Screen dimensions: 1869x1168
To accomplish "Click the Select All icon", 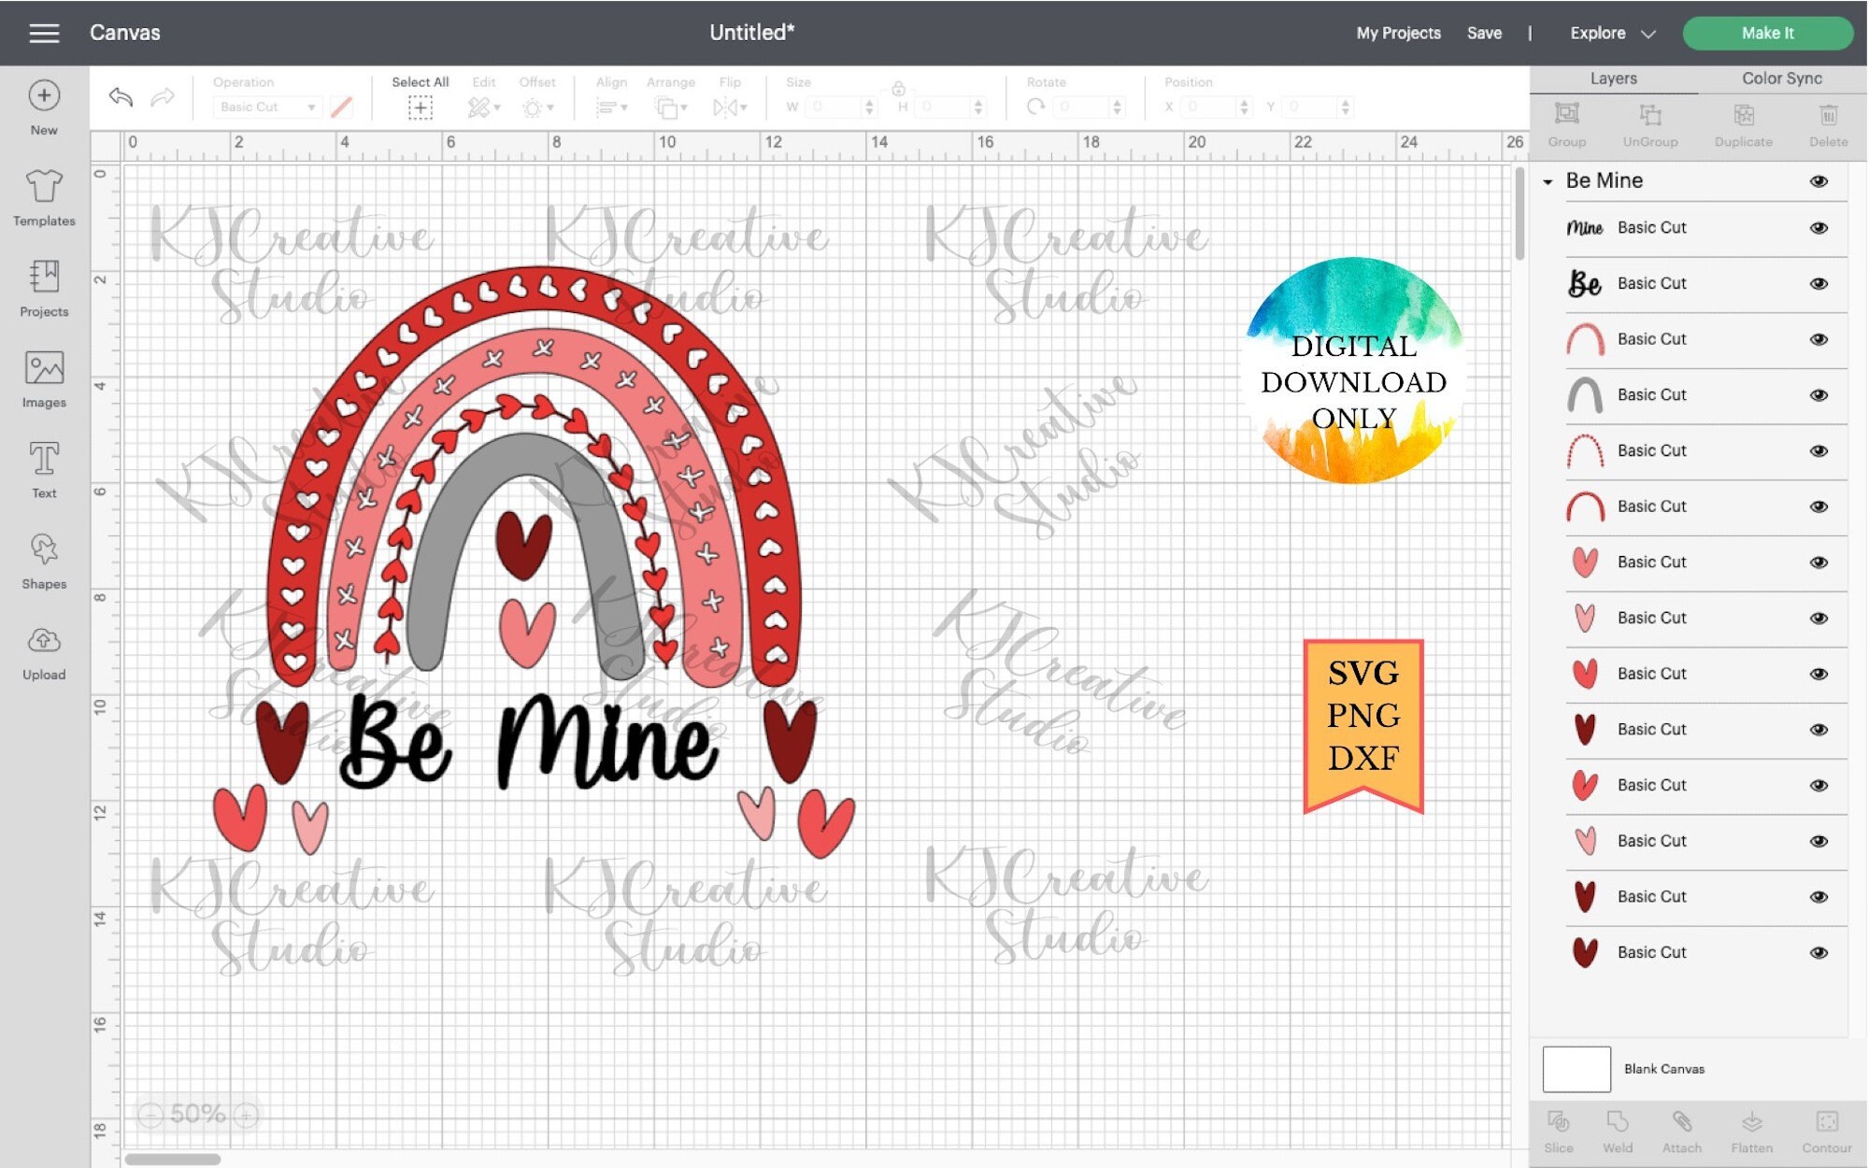I will coord(421,107).
